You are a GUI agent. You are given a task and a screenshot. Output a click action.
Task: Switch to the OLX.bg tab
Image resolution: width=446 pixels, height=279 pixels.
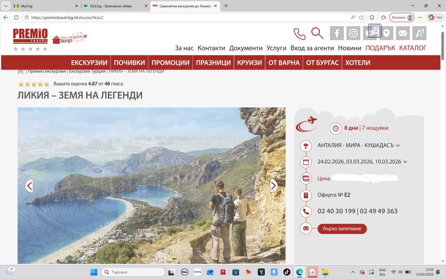(x=116, y=6)
